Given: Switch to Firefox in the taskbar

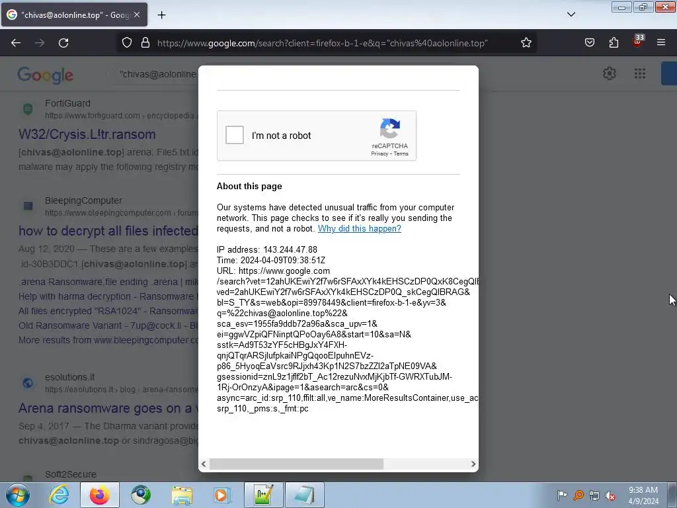Looking at the screenshot, I should tap(100, 495).
